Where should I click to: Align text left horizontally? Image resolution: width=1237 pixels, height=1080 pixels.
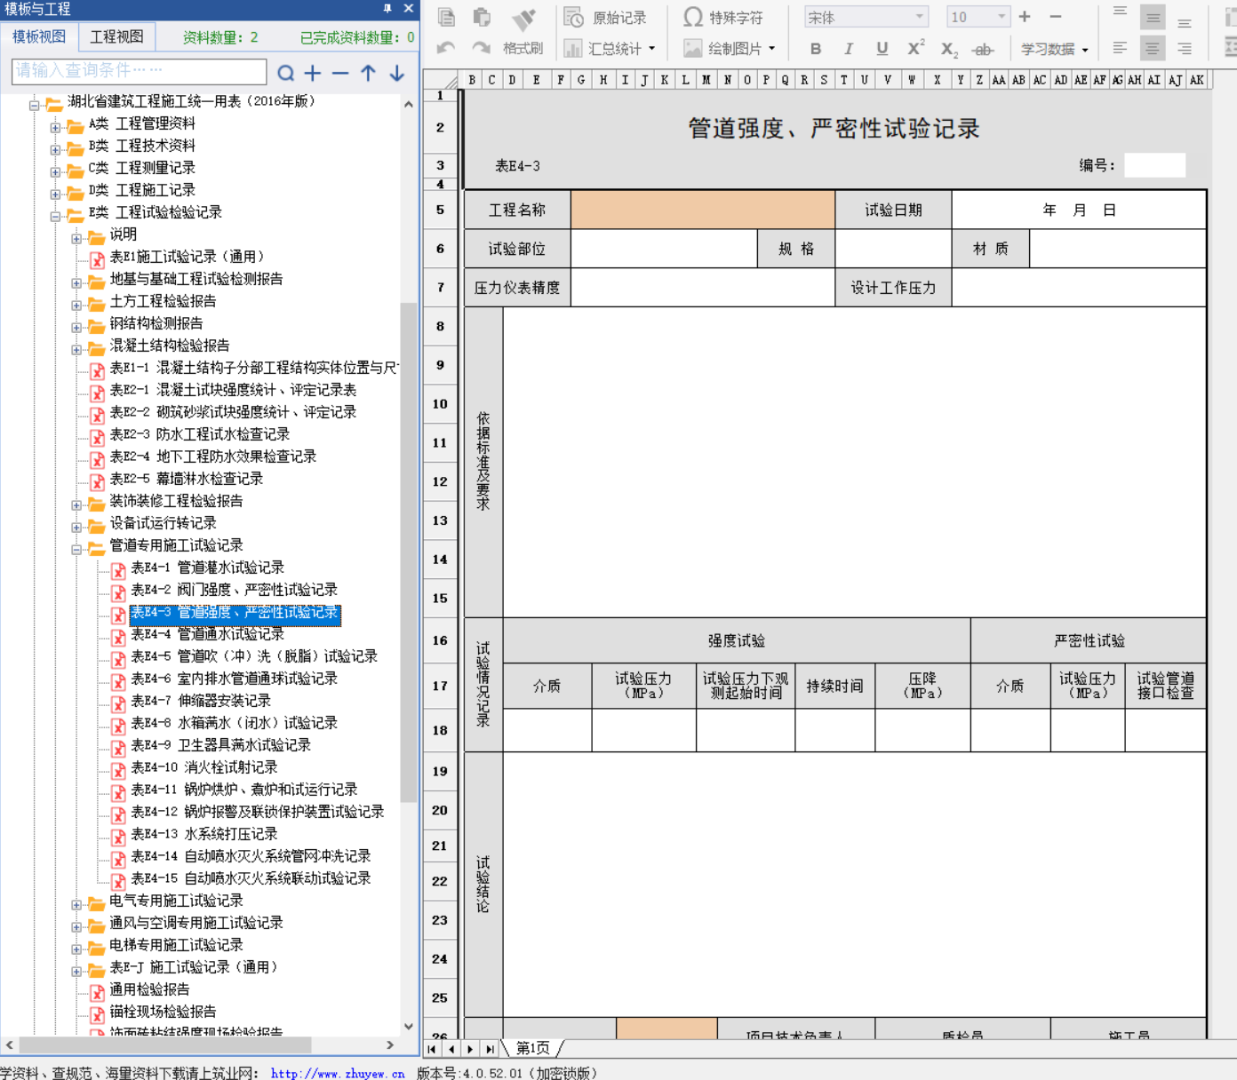coord(1121,48)
